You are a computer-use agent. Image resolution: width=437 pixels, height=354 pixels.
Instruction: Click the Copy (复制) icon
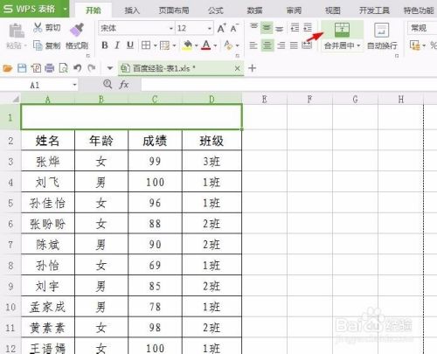pos(38,45)
